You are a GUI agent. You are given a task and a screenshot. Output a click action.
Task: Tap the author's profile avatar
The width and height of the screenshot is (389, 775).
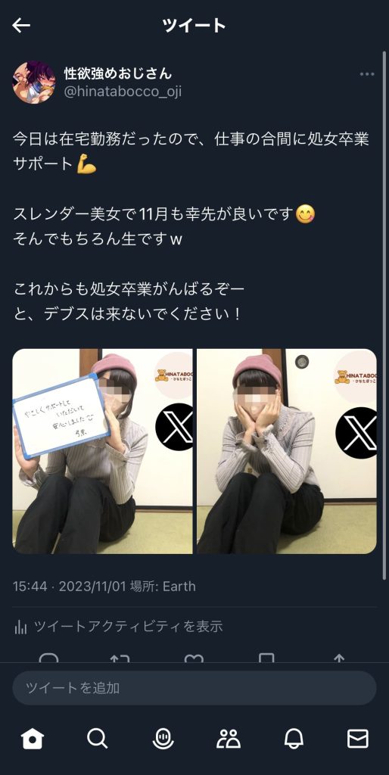pos(34,82)
